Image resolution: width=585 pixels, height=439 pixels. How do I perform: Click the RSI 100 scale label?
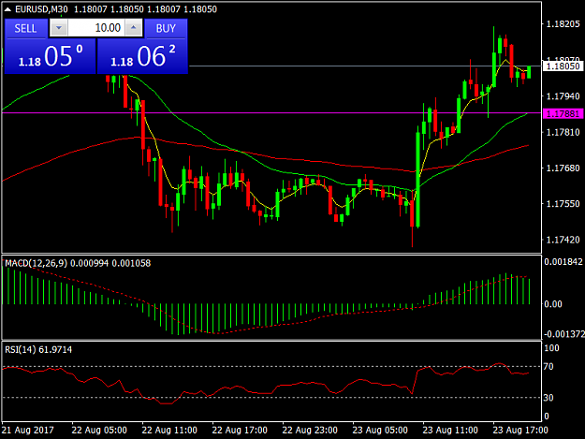tap(551, 348)
